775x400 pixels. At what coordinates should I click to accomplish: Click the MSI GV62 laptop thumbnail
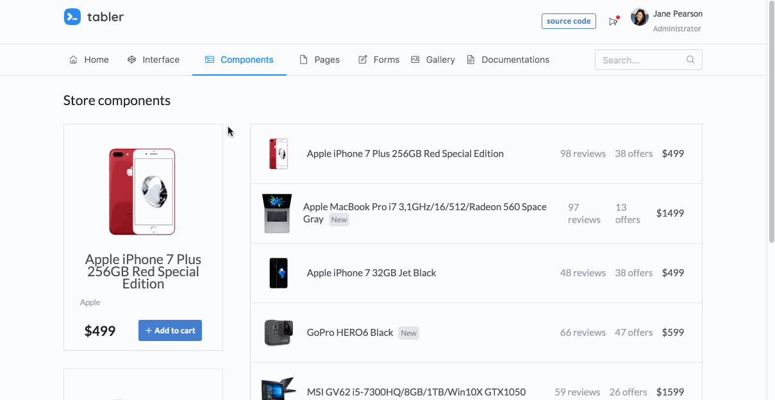pos(278,390)
